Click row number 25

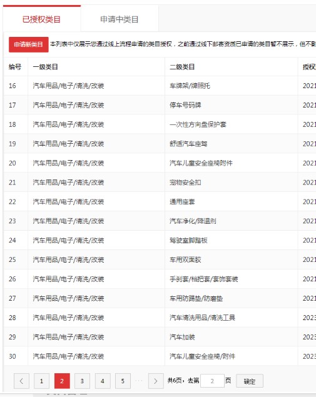(13, 259)
